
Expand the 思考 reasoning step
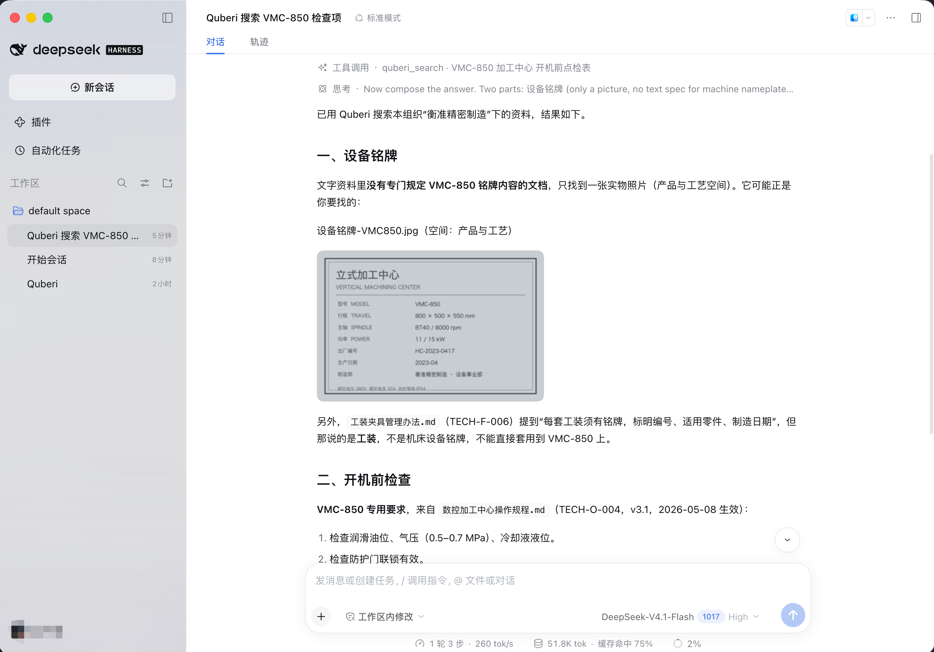click(x=556, y=89)
